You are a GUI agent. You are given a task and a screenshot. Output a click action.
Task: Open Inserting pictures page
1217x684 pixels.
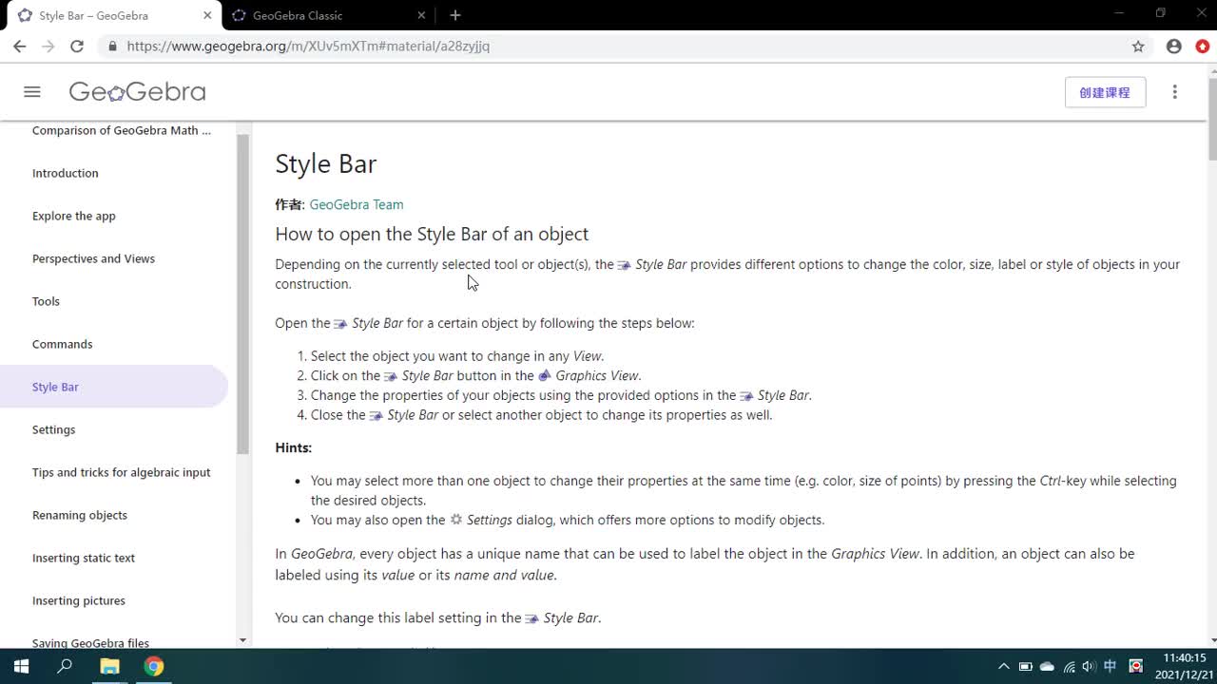tap(79, 600)
